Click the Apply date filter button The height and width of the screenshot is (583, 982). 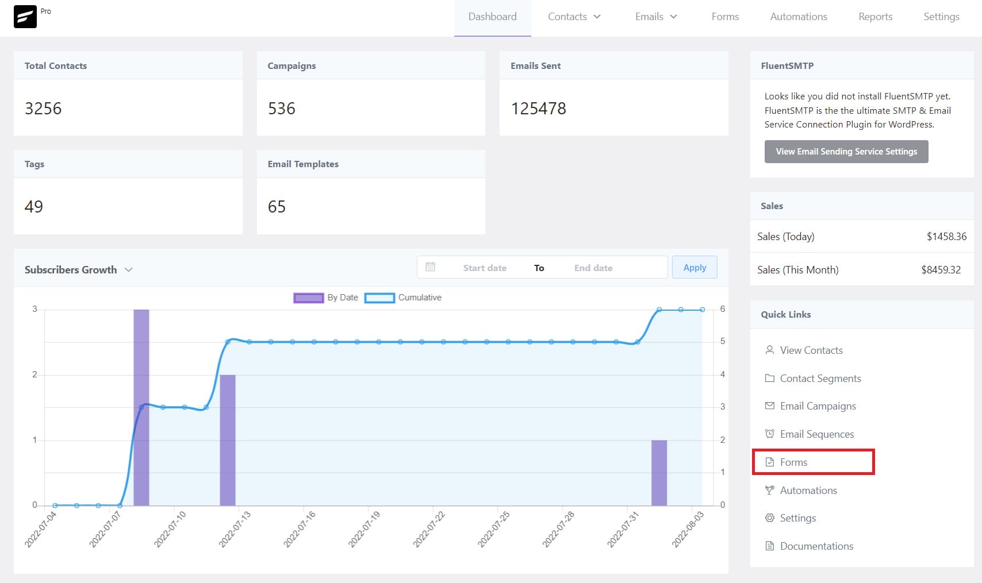tap(695, 267)
